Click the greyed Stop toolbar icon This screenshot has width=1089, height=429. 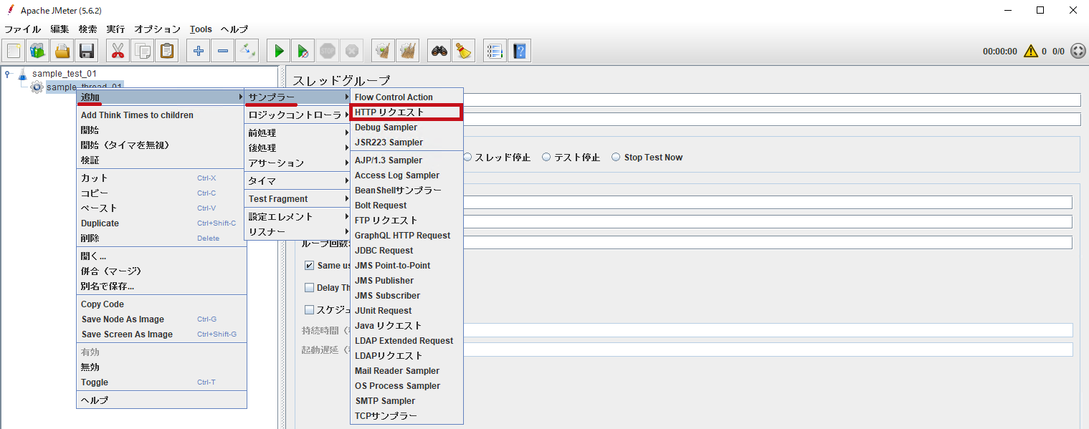pyautogui.click(x=328, y=51)
